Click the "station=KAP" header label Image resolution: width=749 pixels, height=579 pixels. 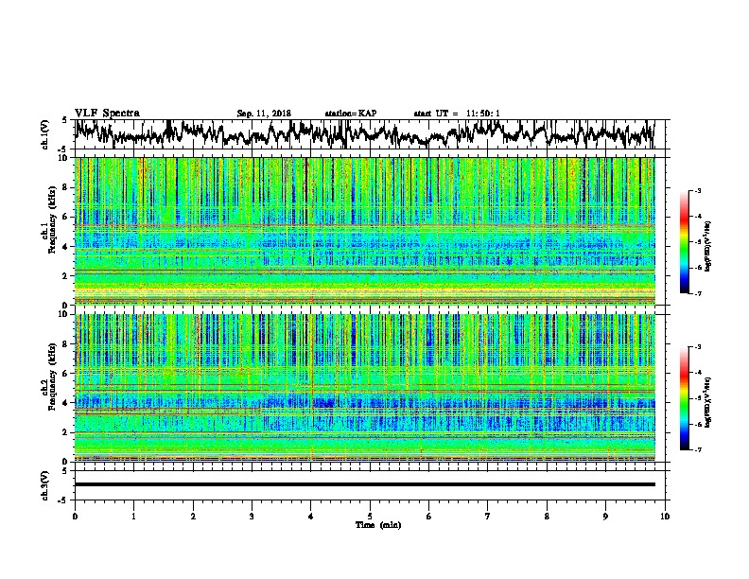pyautogui.click(x=351, y=114)
